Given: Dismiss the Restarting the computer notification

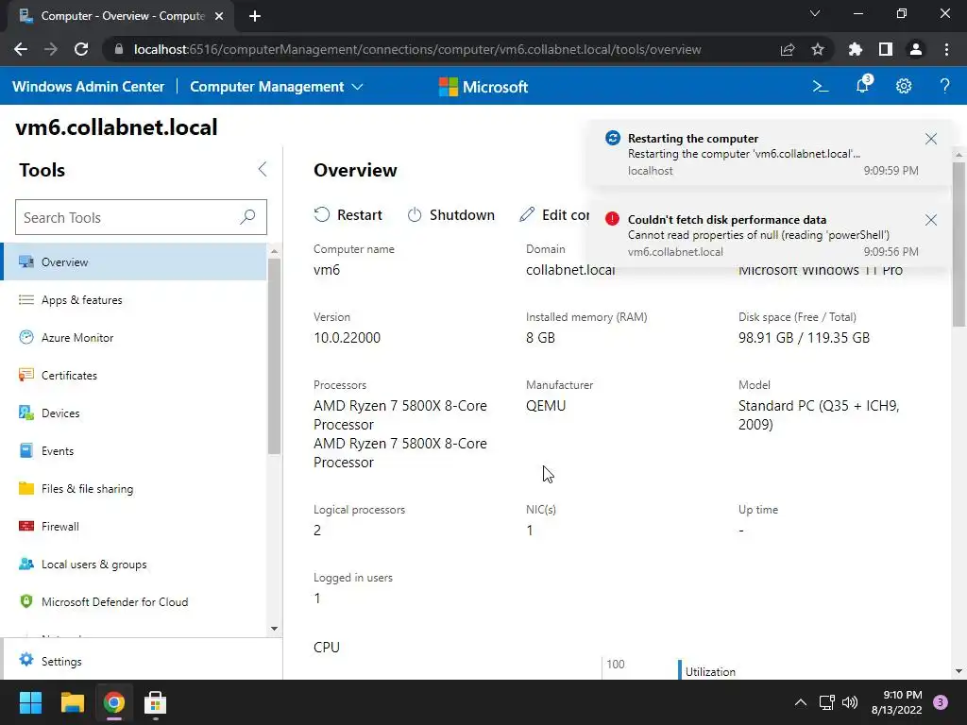Looking at the screenshot, I should point(930,139).
